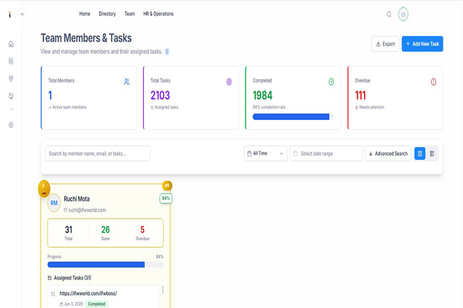Image resolution: width=463 pixels, height=308 pixels.
Task: Open the user profile avatar in header
Action: pos(403,14)
